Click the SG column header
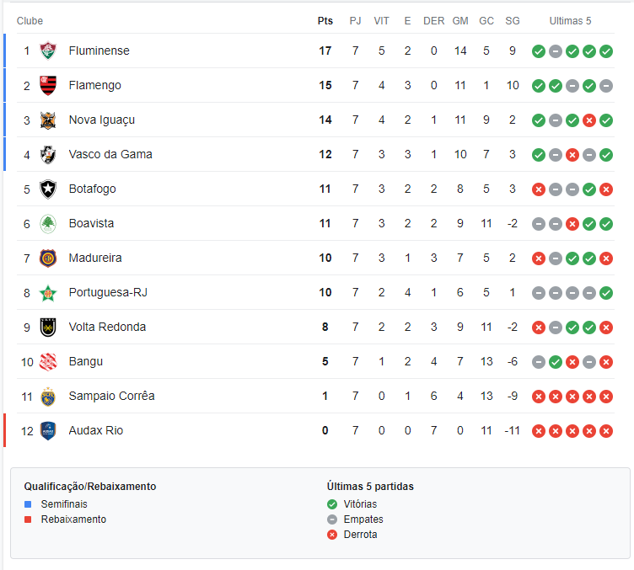The image size is (634, 570). click(513, 21)
